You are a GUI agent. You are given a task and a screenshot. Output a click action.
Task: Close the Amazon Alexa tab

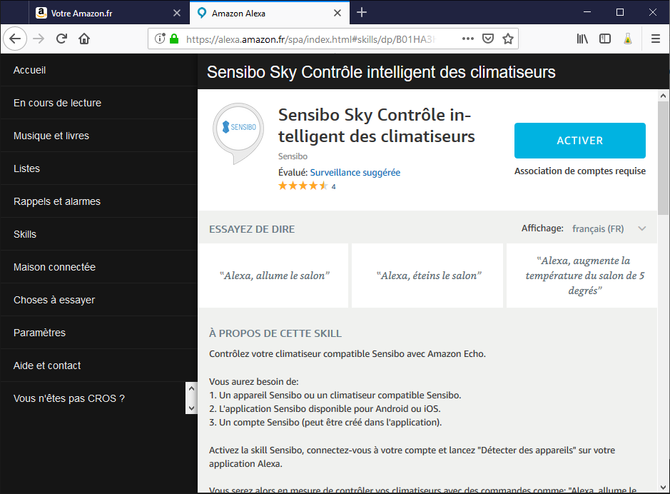[x=338, y=13]
